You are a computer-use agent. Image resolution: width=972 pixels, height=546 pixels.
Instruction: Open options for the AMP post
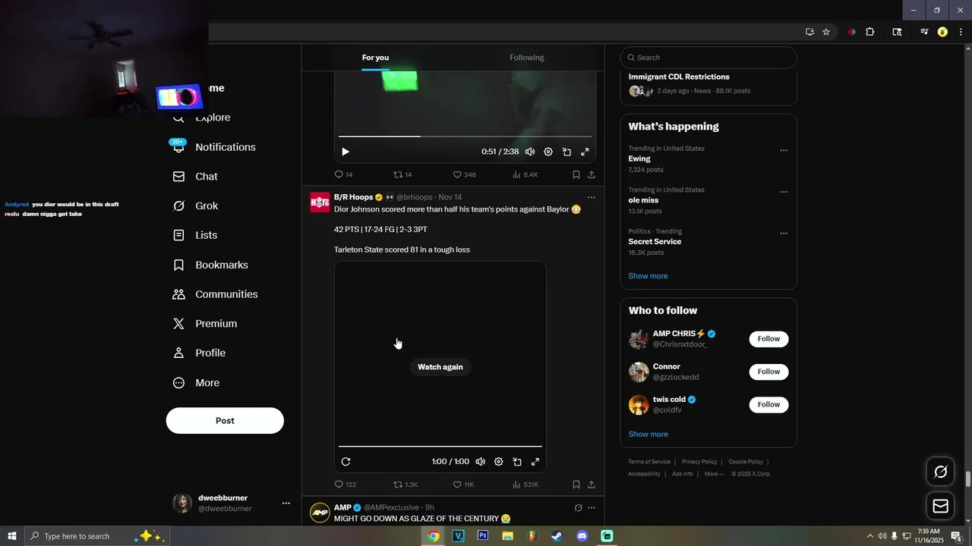pos(592,508)
